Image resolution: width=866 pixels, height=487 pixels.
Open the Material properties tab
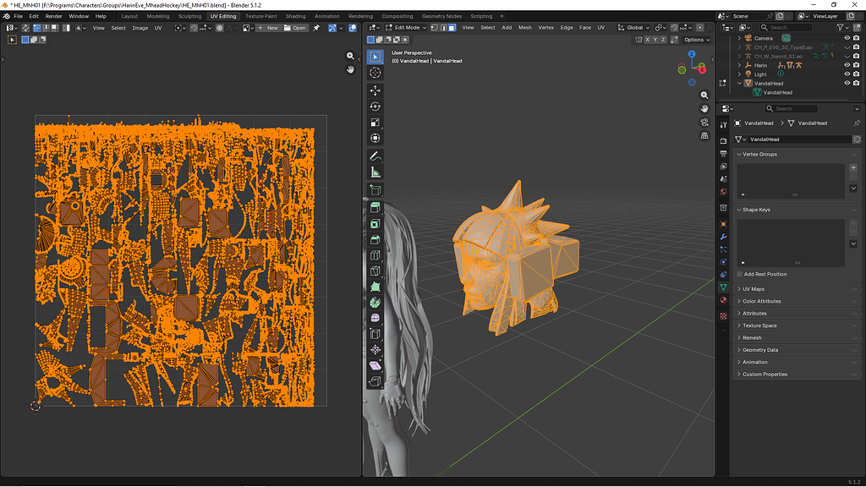click(x=723, y=300)
